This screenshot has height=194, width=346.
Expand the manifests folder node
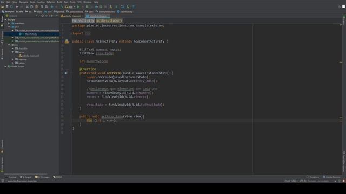[9, 23]
